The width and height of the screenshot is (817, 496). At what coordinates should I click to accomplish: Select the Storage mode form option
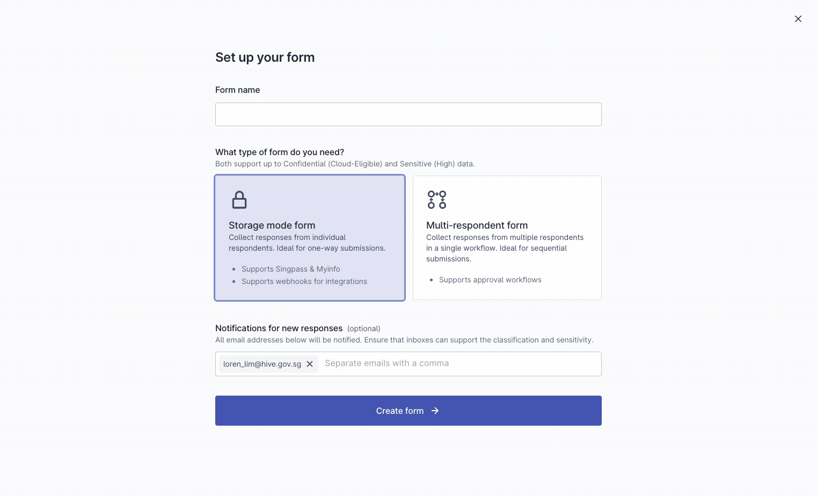point(310,238)
